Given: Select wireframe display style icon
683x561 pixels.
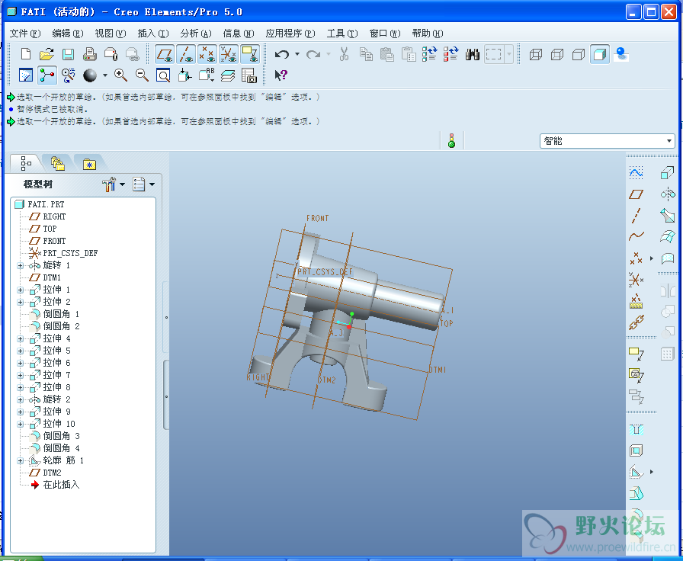Looking at the screenshot, I should 535,54.
